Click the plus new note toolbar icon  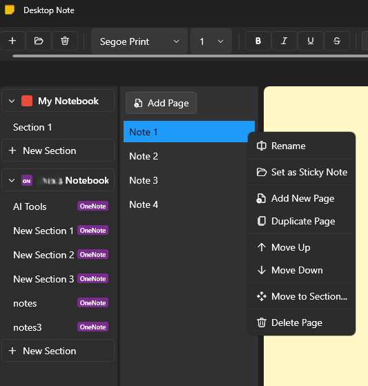(12, 41)
